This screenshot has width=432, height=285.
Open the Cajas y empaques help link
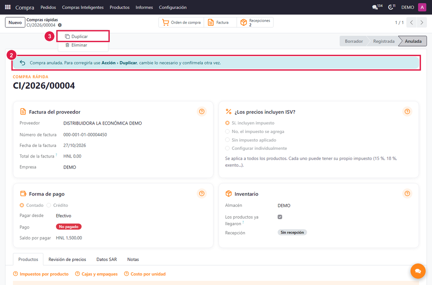click(96, 274)
